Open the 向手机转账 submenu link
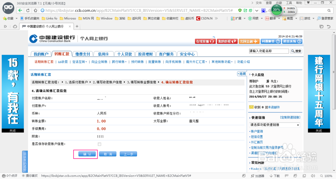Viewport: 336px width, 179px height. tap(173, 62)
